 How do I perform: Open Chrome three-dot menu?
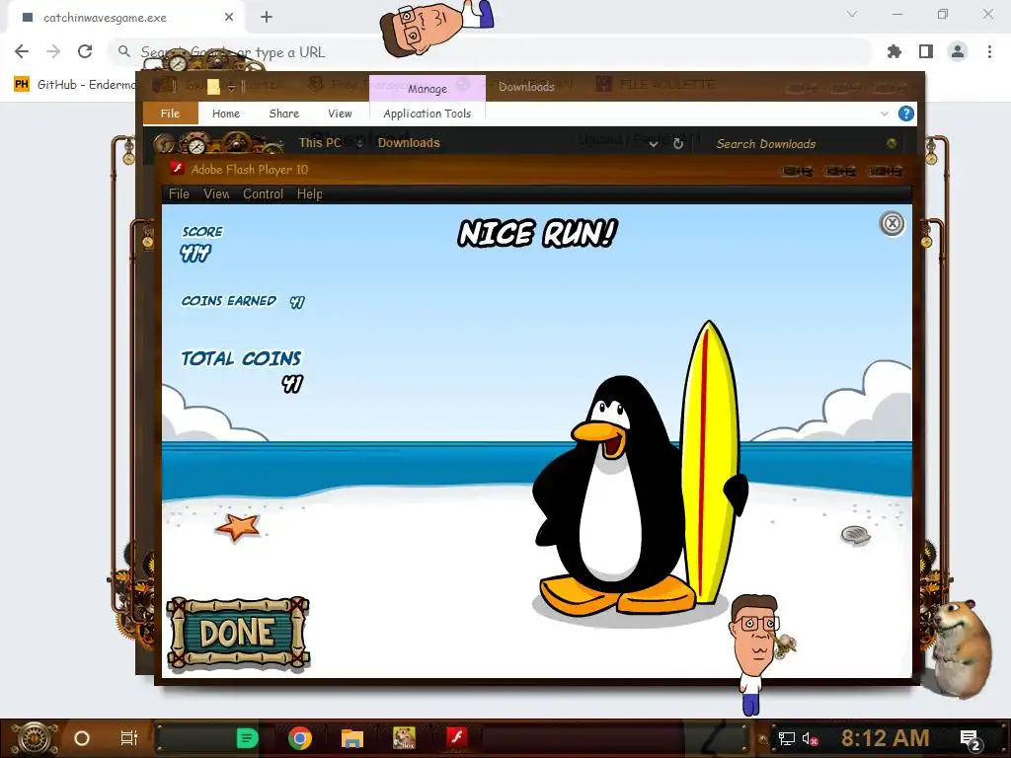click(x=989, y=51)
